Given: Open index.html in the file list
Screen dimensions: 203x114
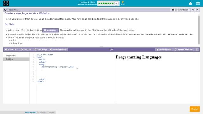Looking at the screenshot, I should click(11, 56).
